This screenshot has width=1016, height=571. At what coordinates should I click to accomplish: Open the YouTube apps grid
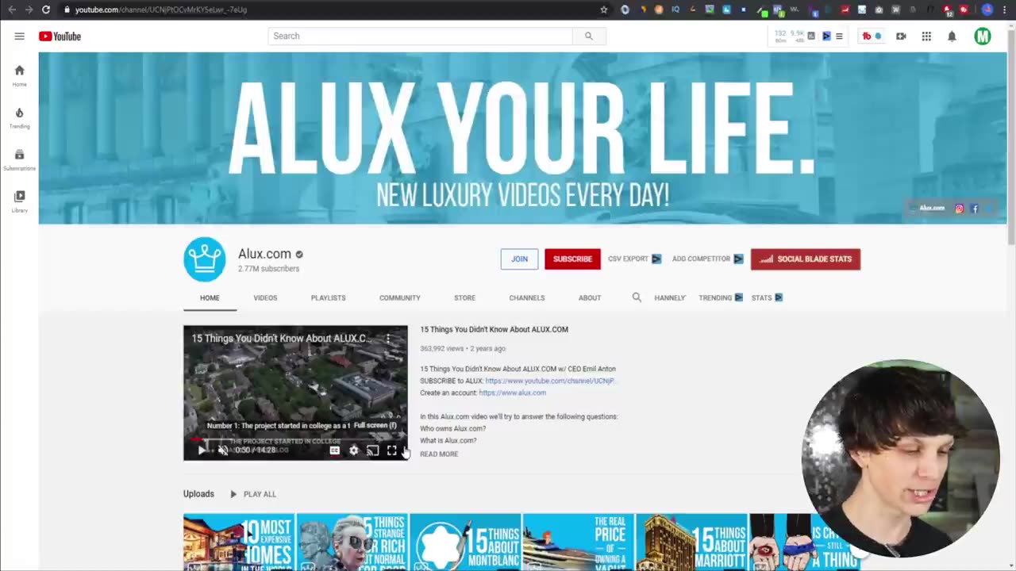(x=926, y=36)
